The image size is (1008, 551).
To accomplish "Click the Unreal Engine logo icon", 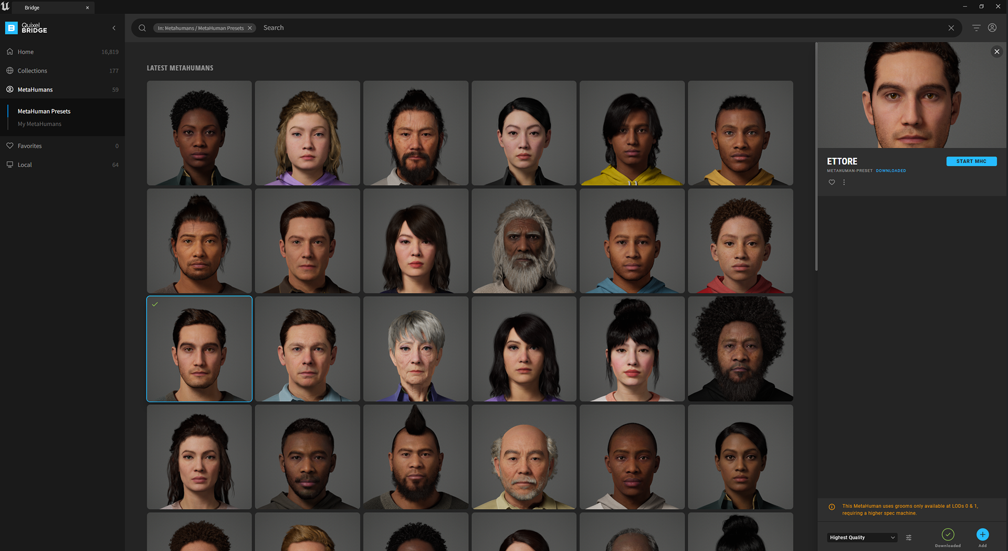I will [x=6, y=7].
